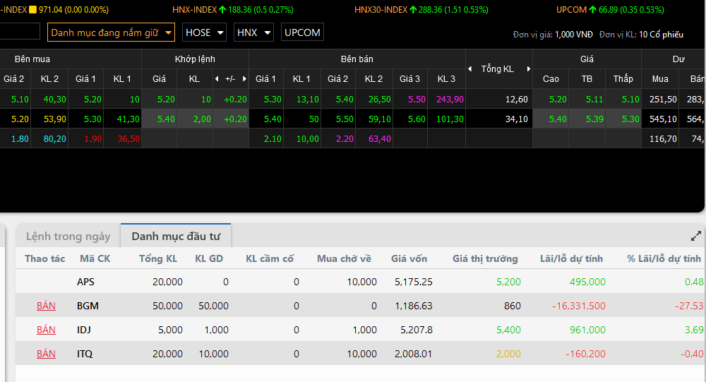The image size is (706, 382).
Task: Click the 961,000 profit value for IDJ
Action: pyautogui.click(x=587, y=330)
